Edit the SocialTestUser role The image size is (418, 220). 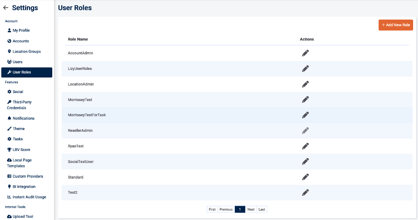(x=305, y=162)
